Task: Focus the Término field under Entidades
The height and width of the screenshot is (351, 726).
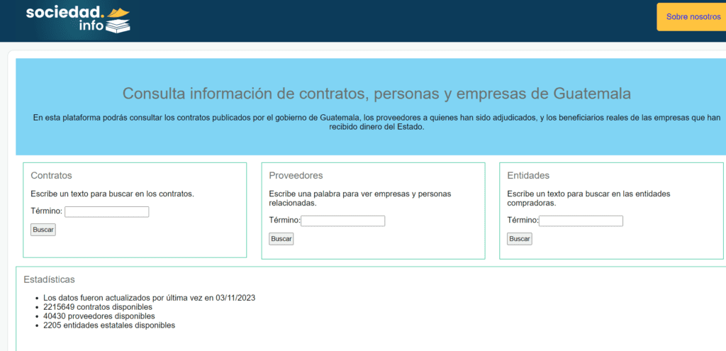Action: (581, 221)
